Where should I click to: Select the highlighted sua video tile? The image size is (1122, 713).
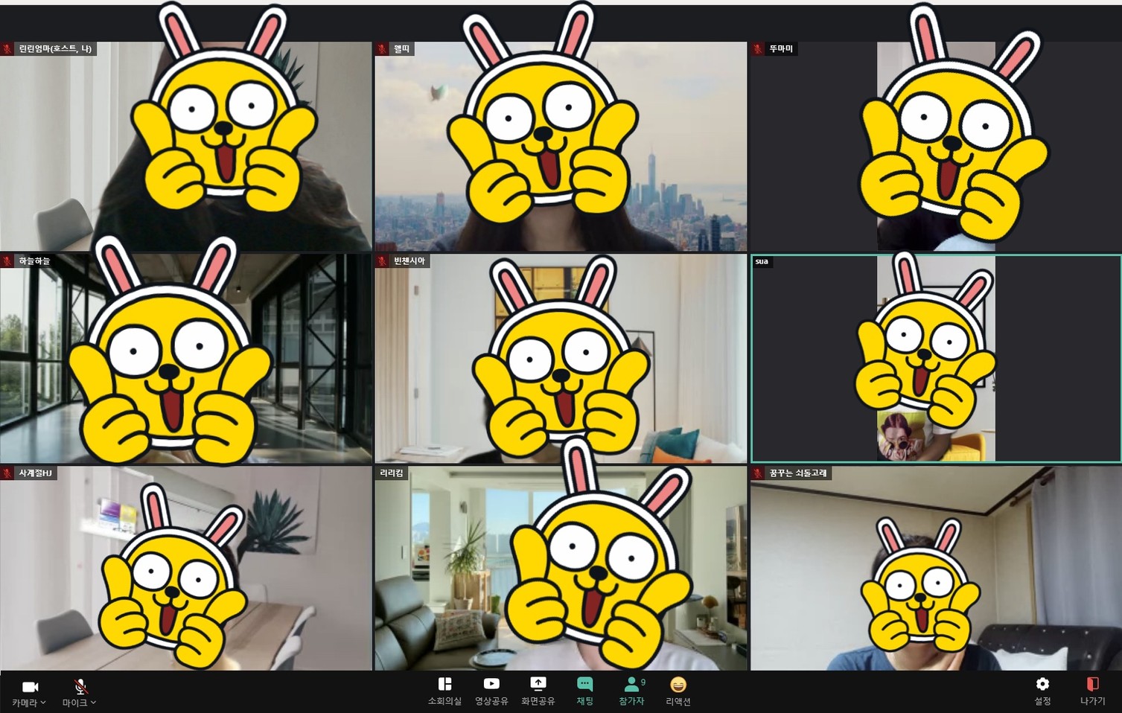click(x=936, y=359)
